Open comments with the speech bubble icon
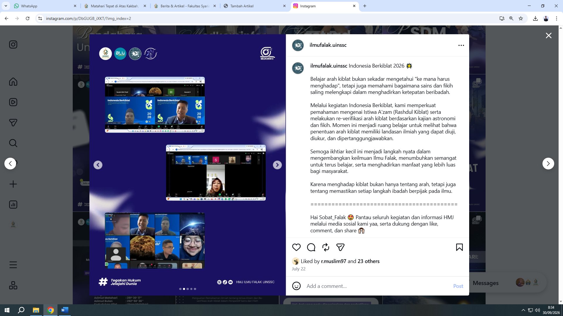The width and height of the screenshot is (563, 316). click(x=311, y=247)
